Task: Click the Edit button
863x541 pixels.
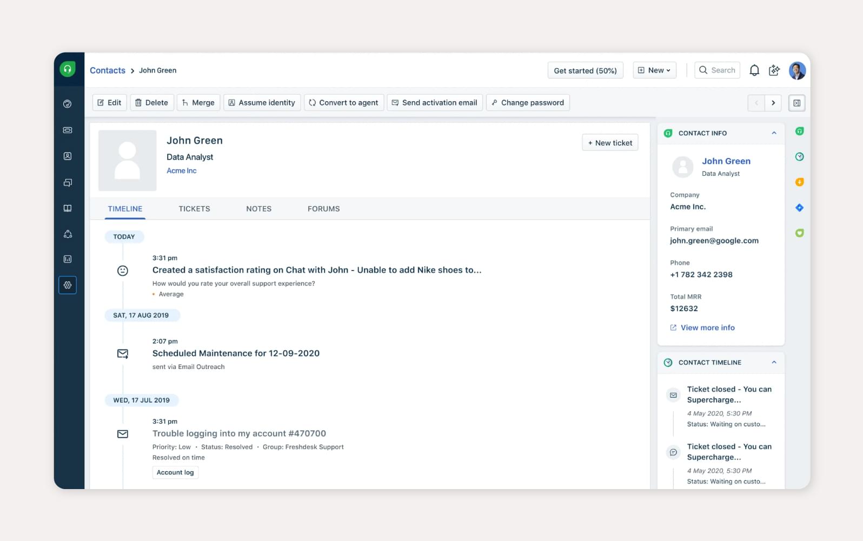Action: click(109, 103)
